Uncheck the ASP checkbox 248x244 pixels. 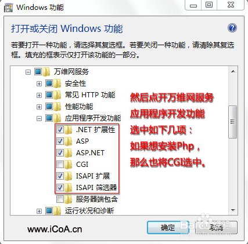60,141
